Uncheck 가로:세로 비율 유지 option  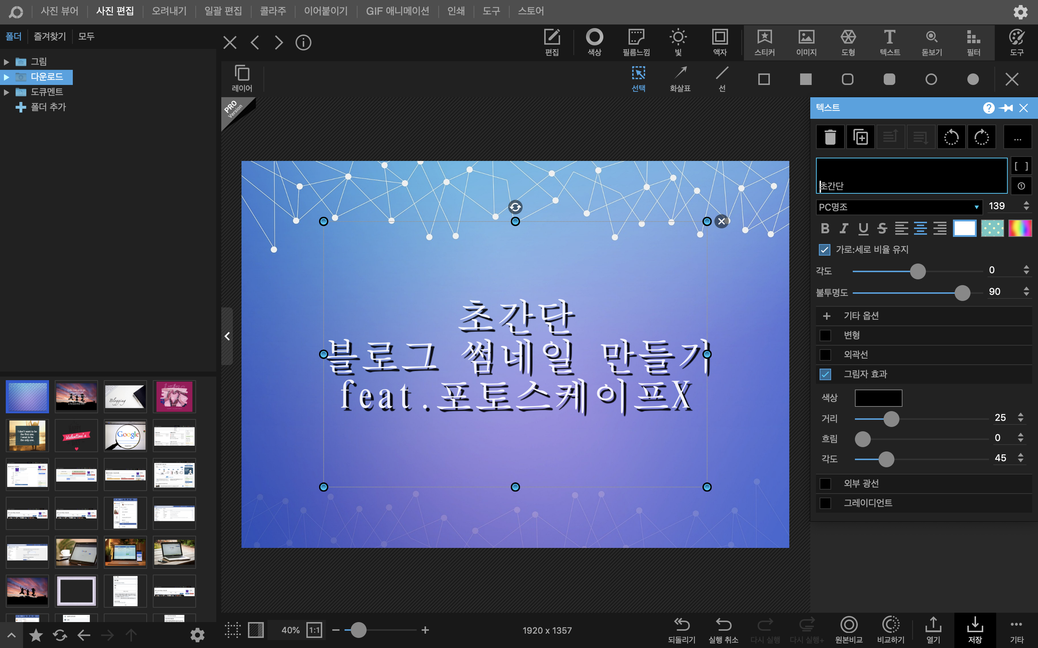tap(824, 250)
